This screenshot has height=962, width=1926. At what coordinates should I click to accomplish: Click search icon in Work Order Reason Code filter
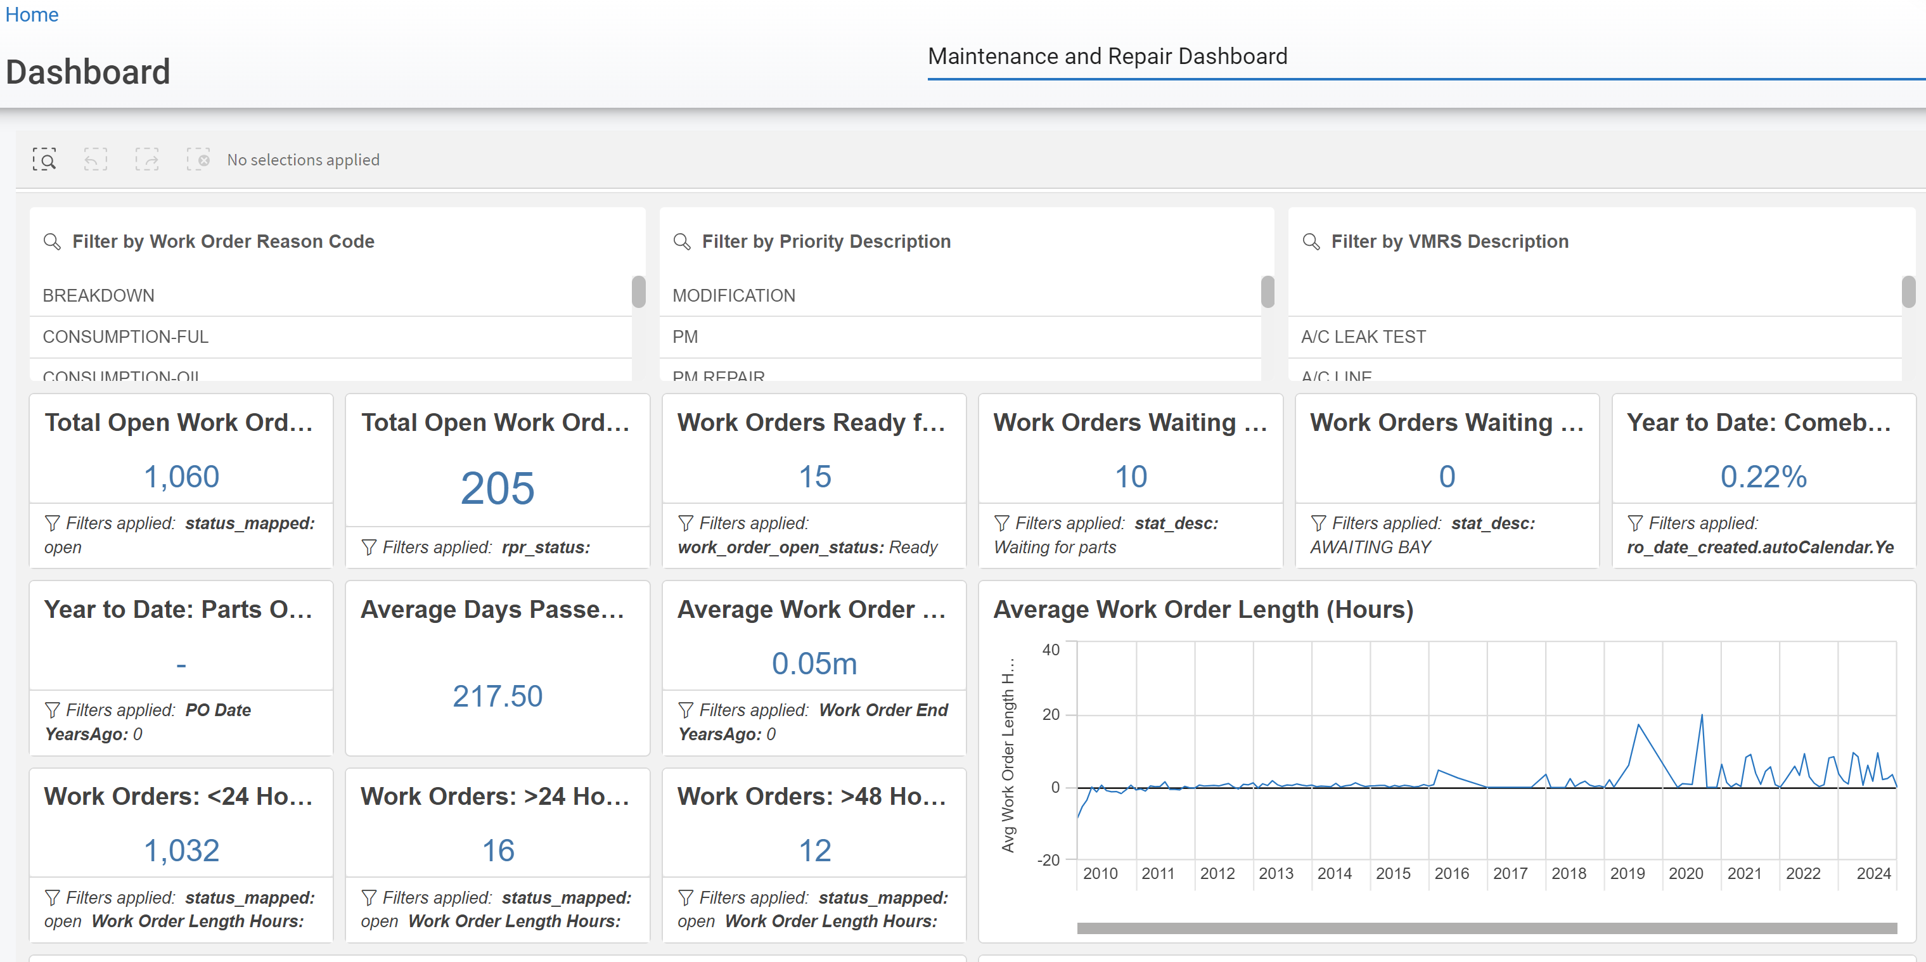point(51,241)
